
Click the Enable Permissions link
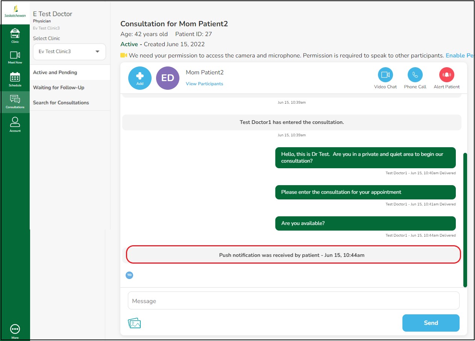point(460,56)
